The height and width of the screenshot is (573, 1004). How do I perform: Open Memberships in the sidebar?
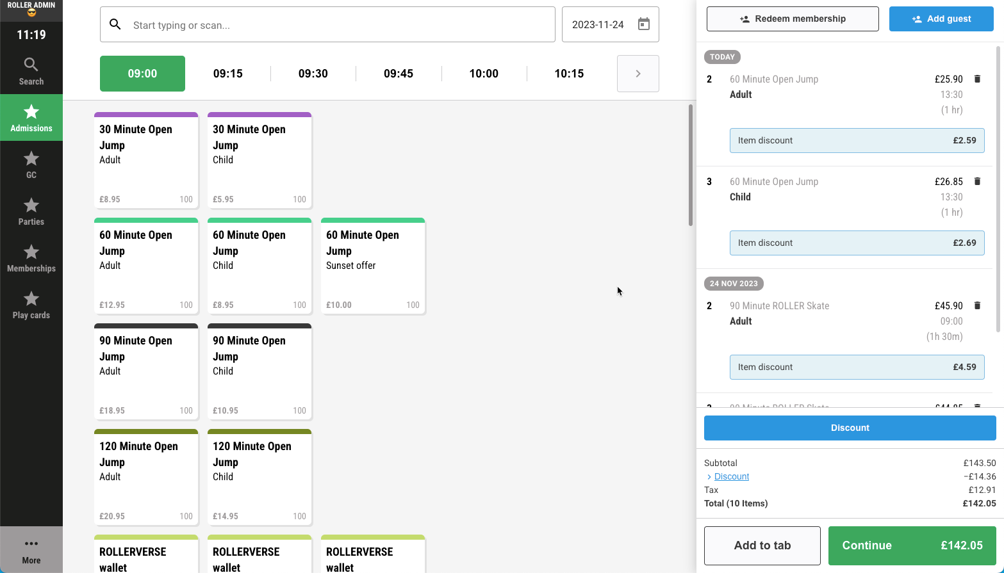click(x=31, y=258)
